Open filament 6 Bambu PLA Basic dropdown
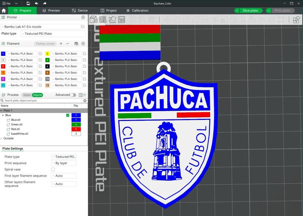This screenshot has height=216, width=303. 66,66
